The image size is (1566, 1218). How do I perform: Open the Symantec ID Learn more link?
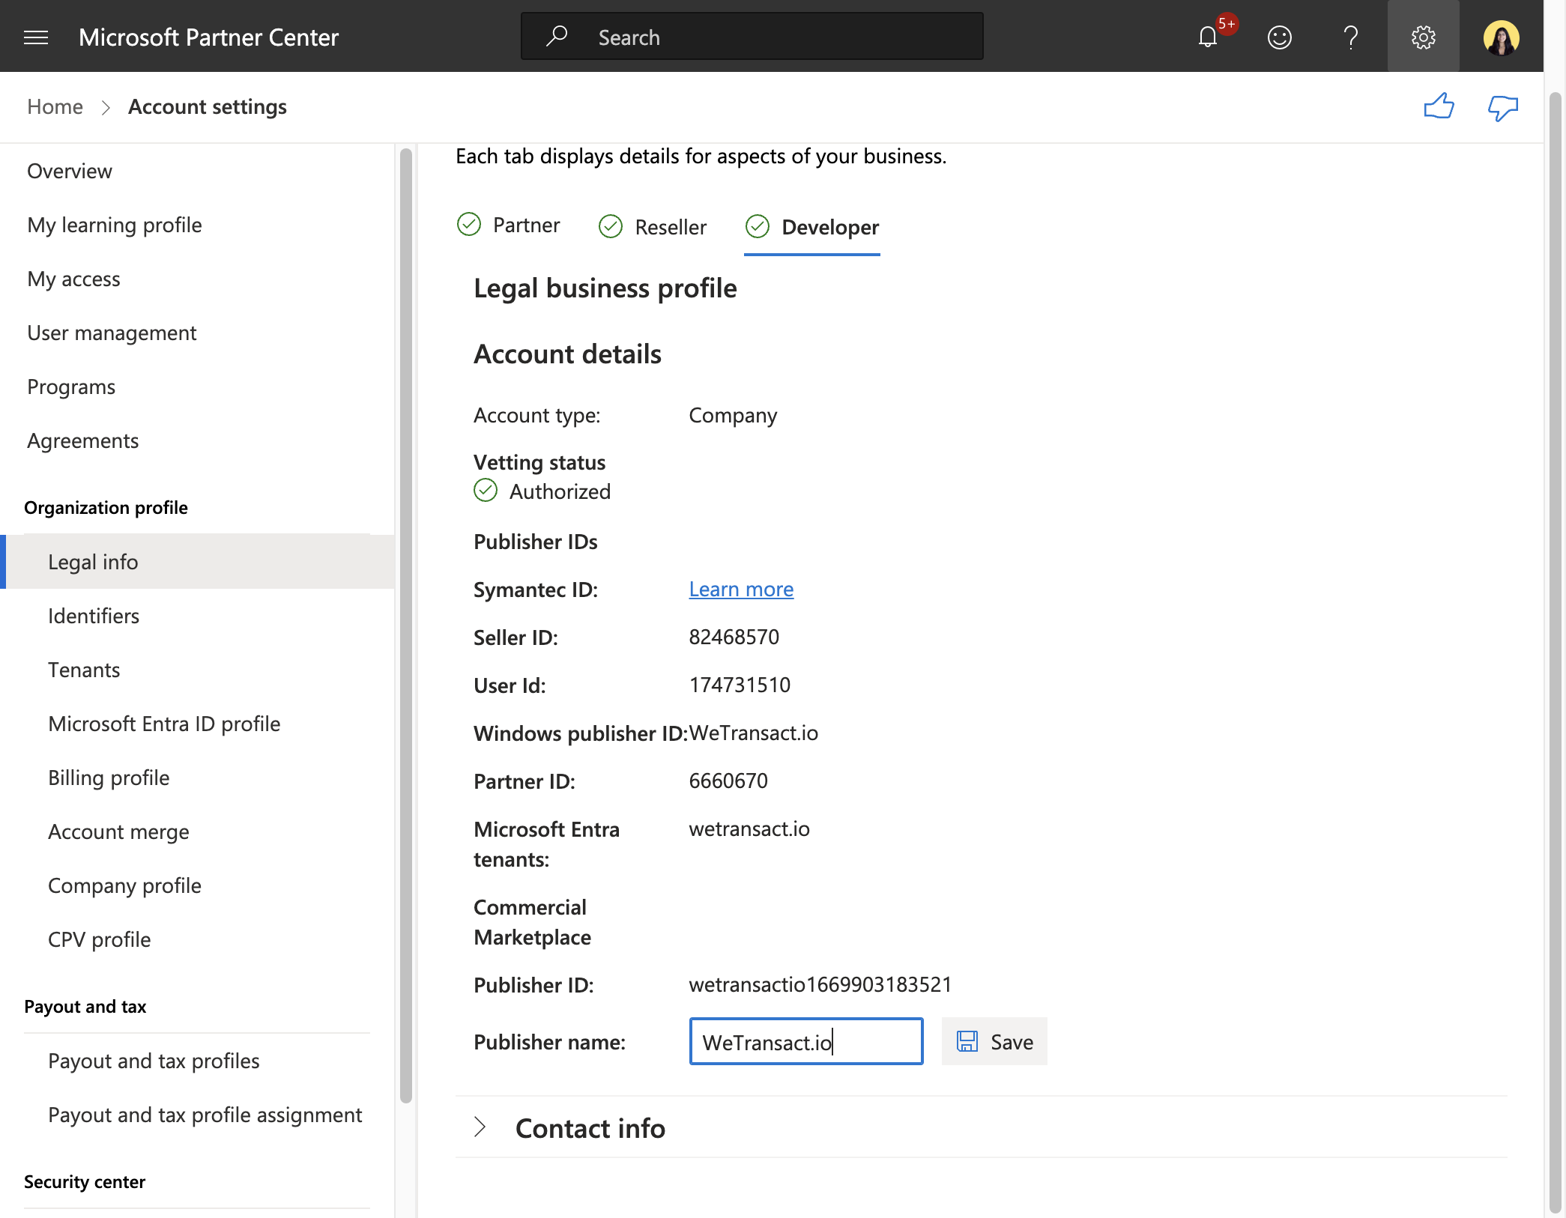pos(741,589)
